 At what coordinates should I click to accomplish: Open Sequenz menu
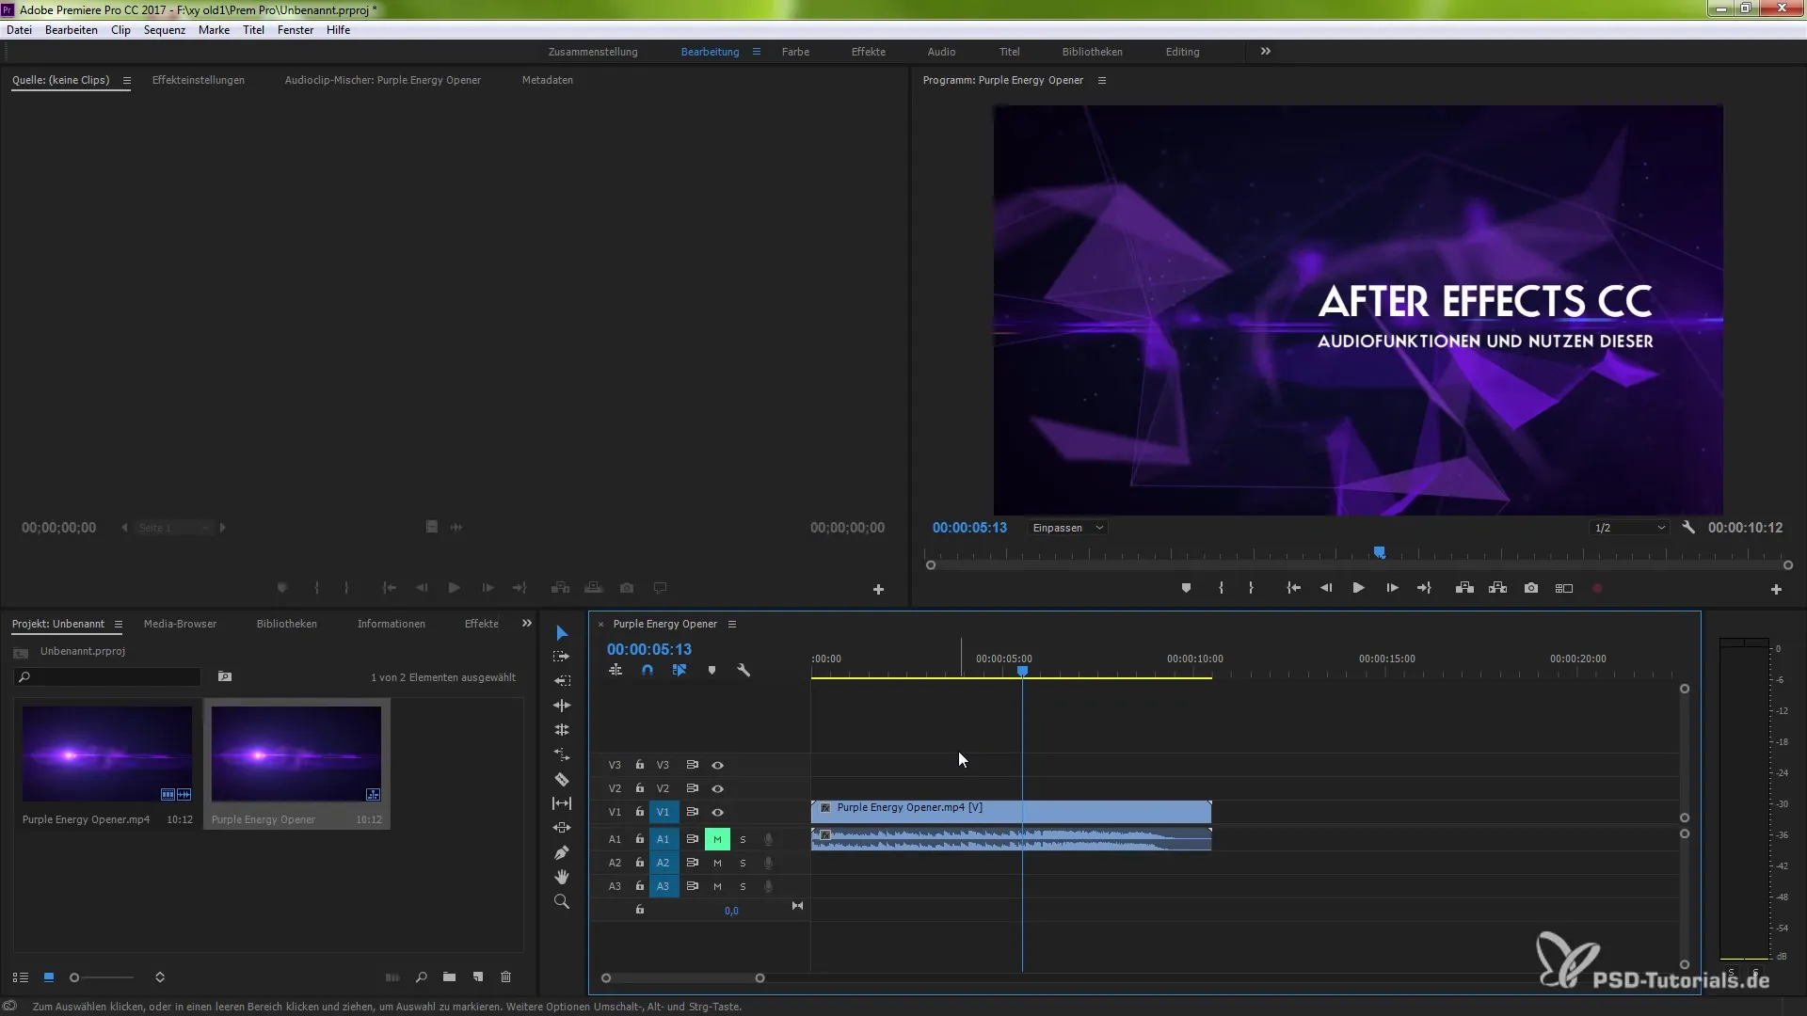coord(164,30)
